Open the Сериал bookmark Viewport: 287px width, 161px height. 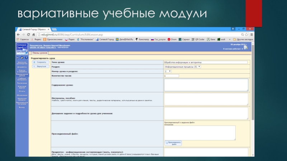(x=184, y=39)
